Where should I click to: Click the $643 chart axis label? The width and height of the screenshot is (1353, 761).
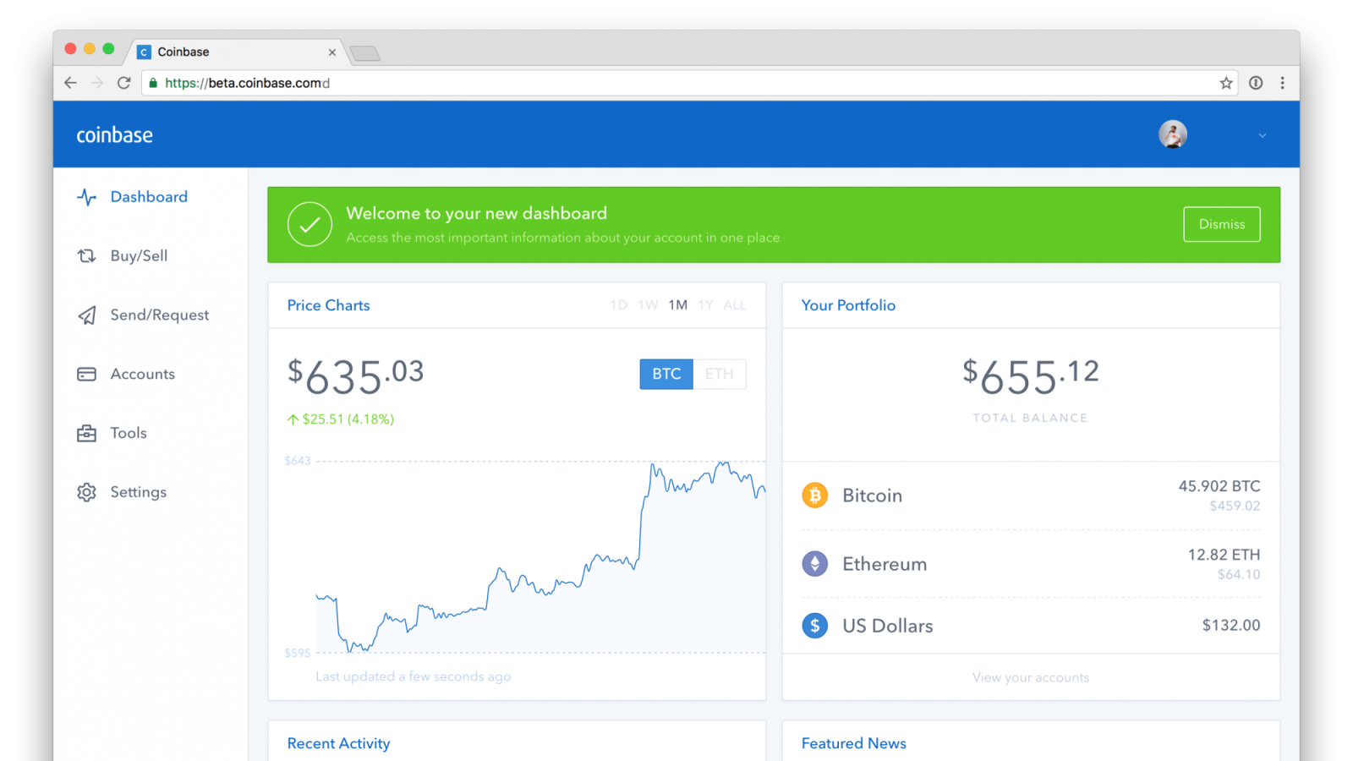(x=298, y=461)
